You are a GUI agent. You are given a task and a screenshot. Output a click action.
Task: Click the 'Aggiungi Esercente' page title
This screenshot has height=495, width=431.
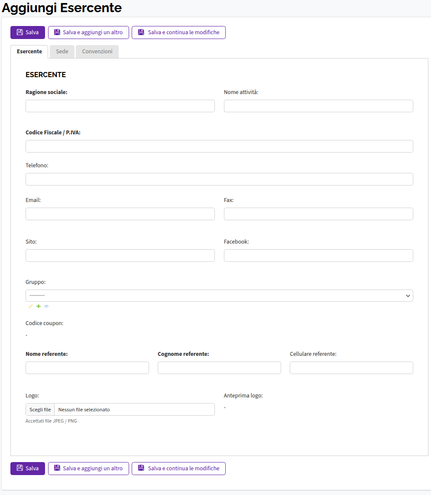(x=62, y=7)
